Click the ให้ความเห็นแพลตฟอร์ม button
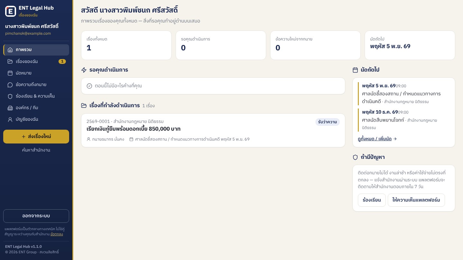 (416, 200)
